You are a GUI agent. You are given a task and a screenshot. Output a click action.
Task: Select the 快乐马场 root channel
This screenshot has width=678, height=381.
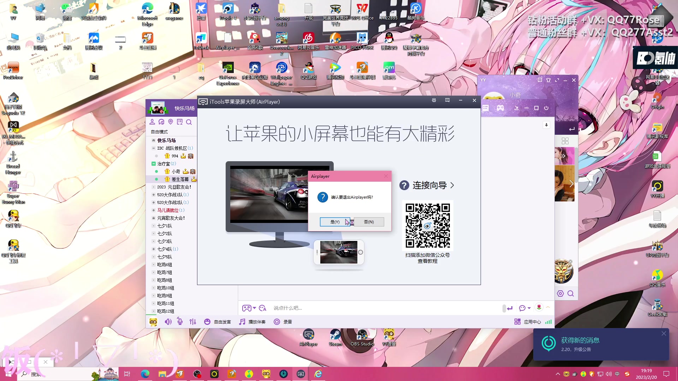tap(167, 140)
